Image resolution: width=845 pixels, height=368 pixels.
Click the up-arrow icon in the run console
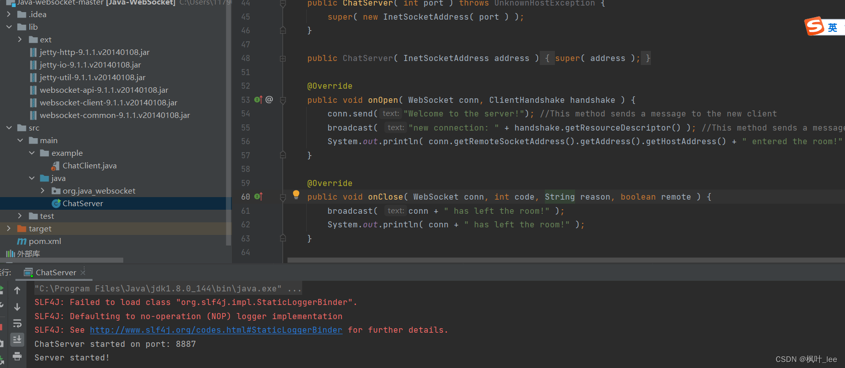coord(17,290)
